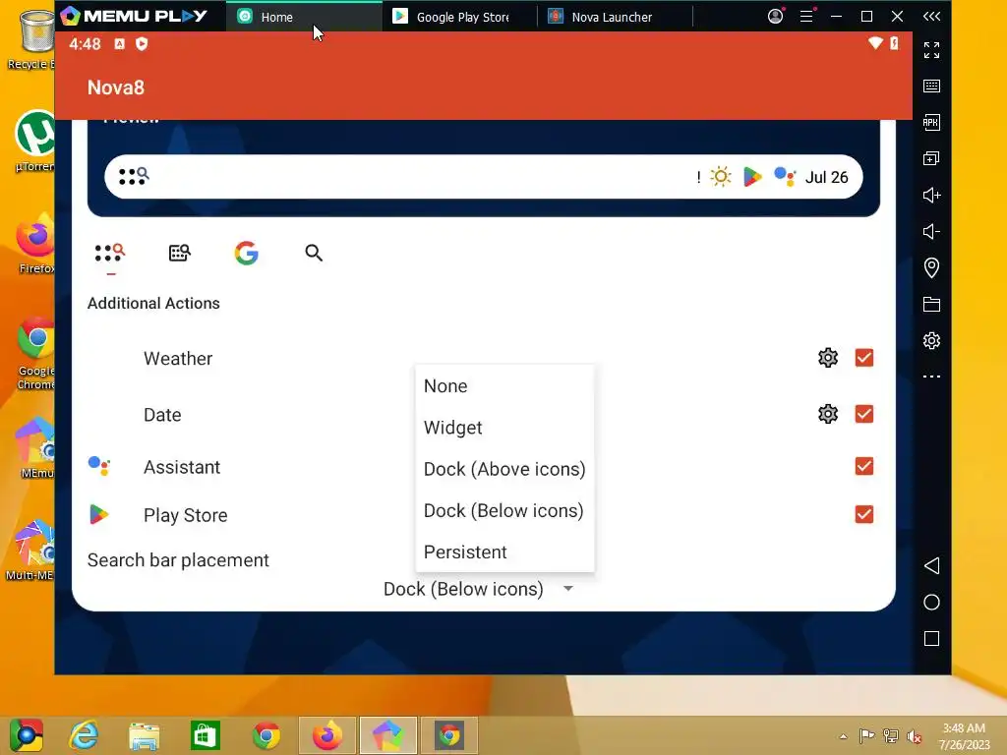The width and height of the screenshot is (1007, 755).
Task: Open MEmu account profile icon
Action: pyautogui.click(x=775, y=16)
